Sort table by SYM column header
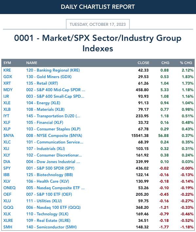This screenshot has width=196, height=232. (x=7, y=63)
